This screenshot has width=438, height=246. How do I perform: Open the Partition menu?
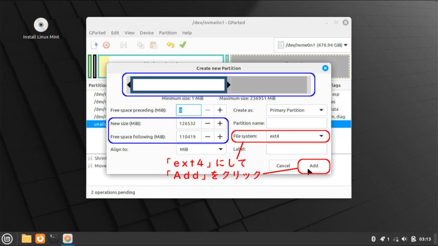[168, 32]
